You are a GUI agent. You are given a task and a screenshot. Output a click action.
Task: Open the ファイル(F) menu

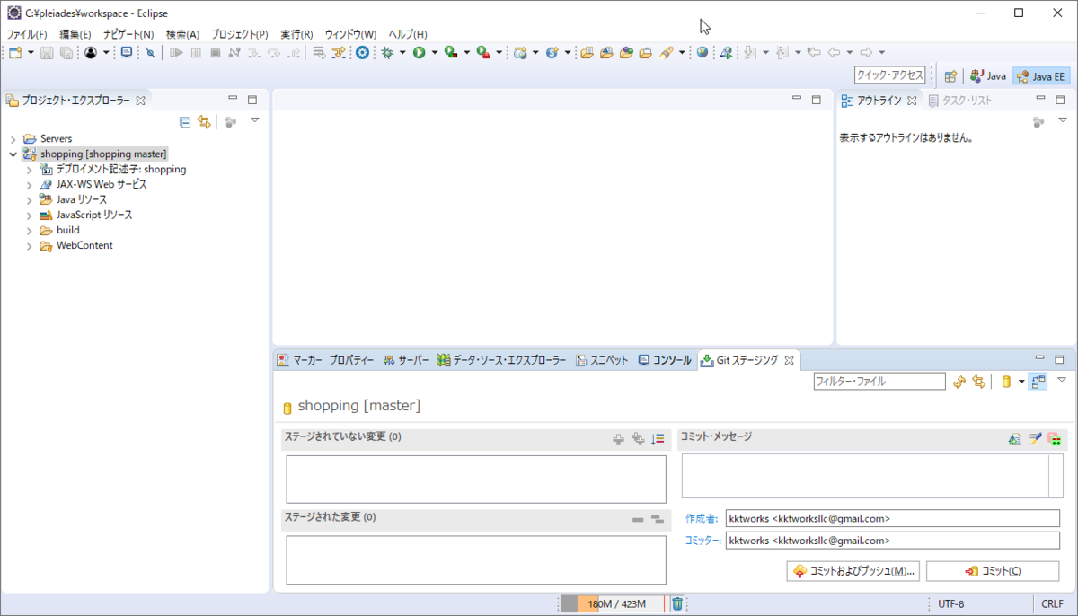click(26, 34)
